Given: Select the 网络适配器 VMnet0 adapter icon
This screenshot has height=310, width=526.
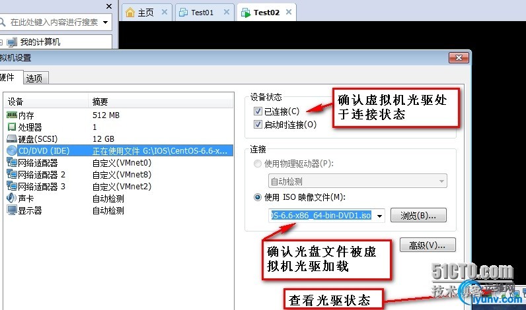Looking at the screenshot, I should [12, 162].
